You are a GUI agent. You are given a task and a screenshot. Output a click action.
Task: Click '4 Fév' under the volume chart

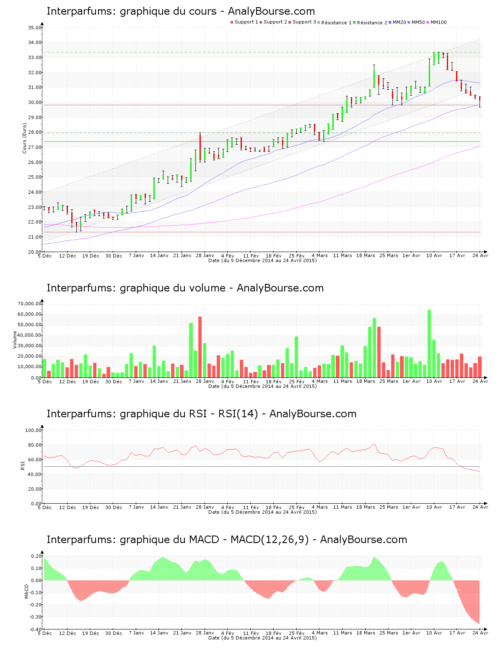[x=228, y=381]
